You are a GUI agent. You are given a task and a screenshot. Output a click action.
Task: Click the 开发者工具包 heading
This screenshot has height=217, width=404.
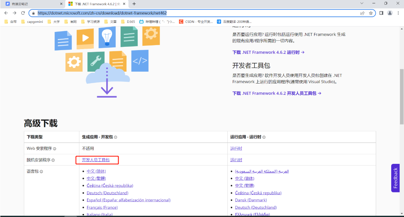pos(251,65)
